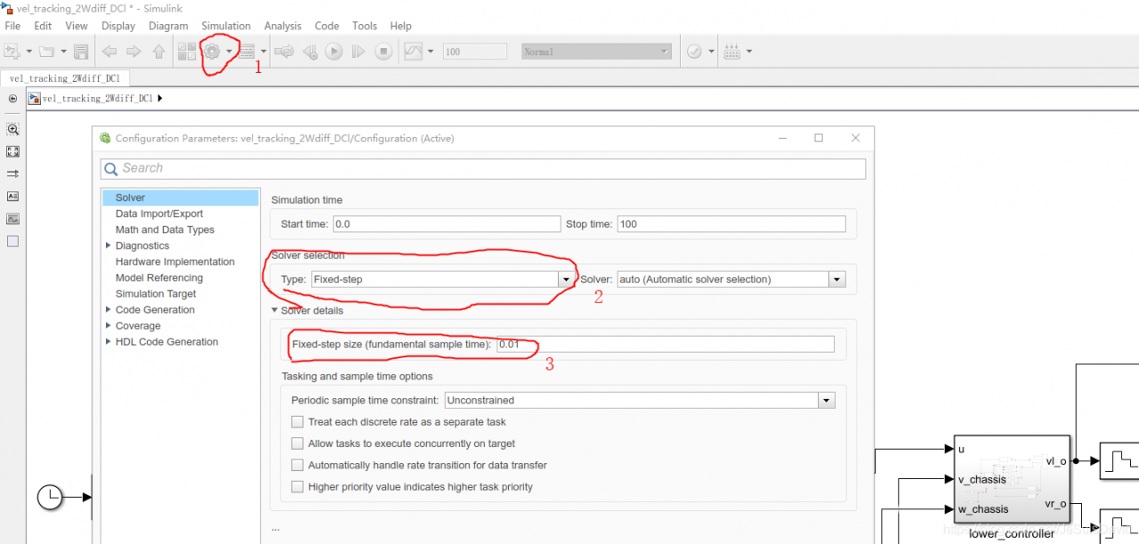Click the Forward navigation arrow
1139x544 pixels.
[x=133, y=52]
